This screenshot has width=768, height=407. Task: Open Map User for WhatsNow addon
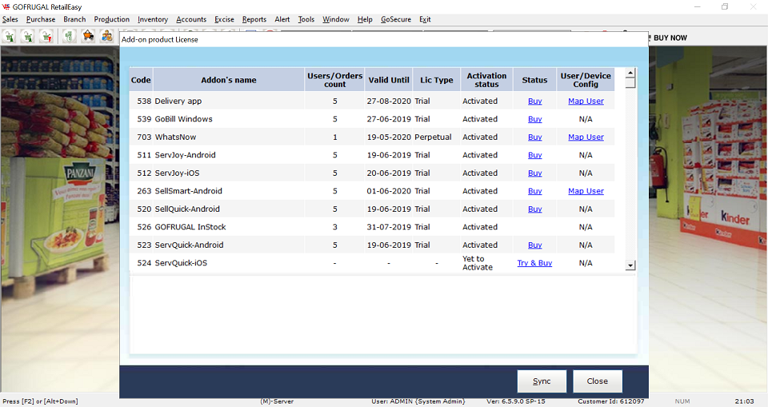coord(586,138)
